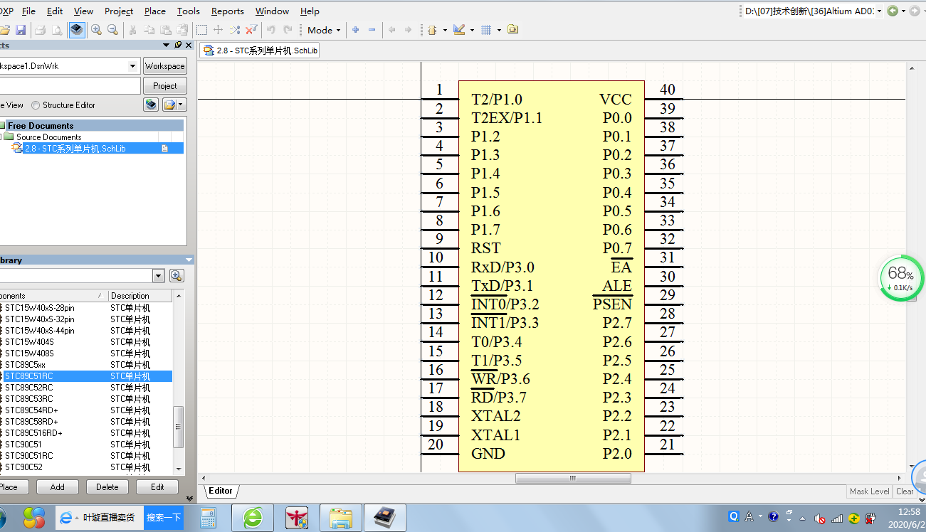Click the Zoom In magnifier icon
The width and height of the screenshot is (926, 532).
click(x=96, y=30)
